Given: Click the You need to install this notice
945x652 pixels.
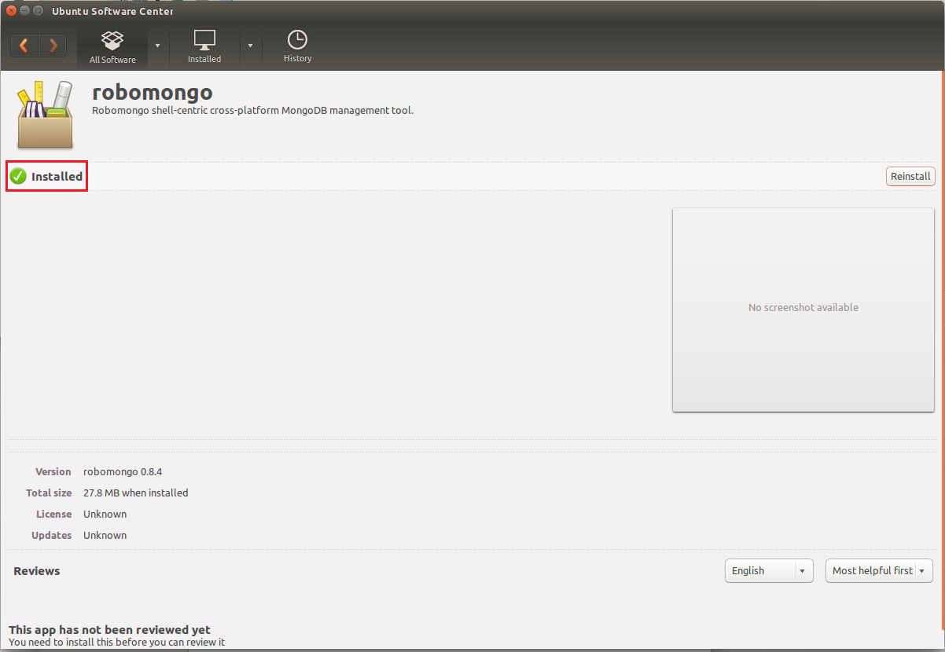Looking at the screenshot, I should coord(117,643).
